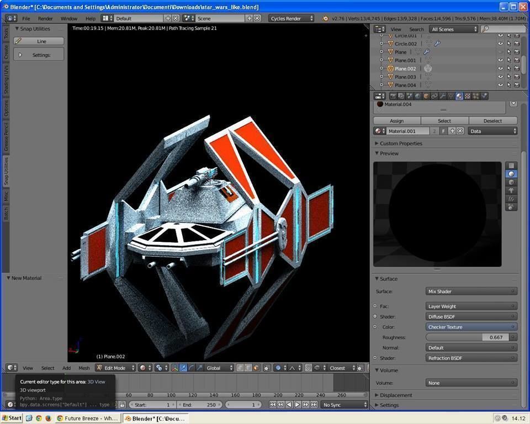Open the Render properties tab icon

coord(393,97)
